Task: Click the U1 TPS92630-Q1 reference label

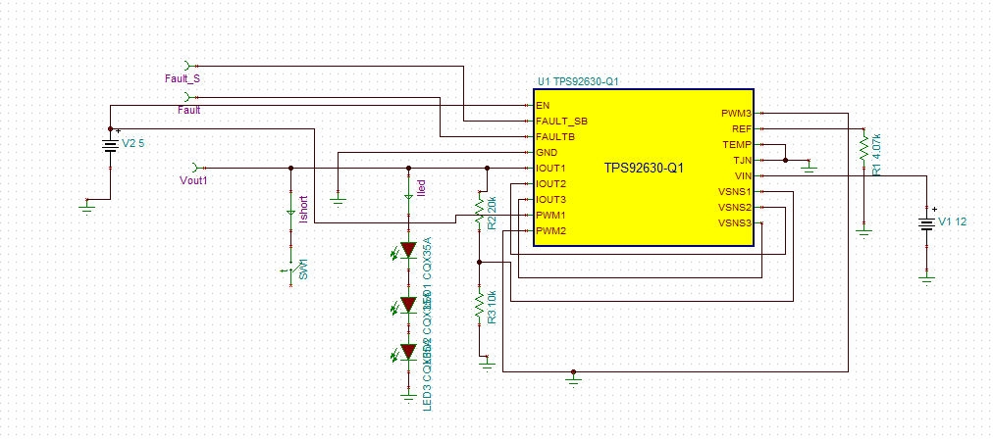Action: 578,82
